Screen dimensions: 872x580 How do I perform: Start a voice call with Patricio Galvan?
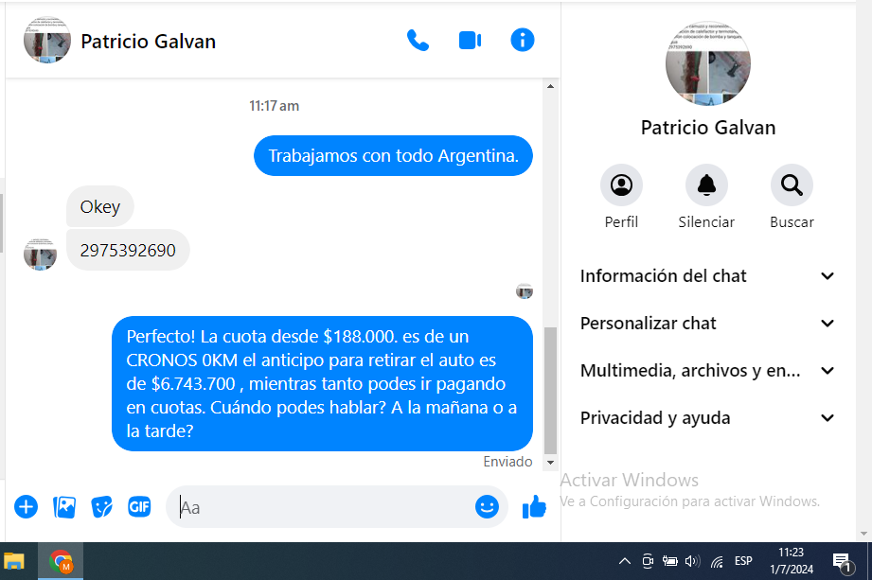418,41
